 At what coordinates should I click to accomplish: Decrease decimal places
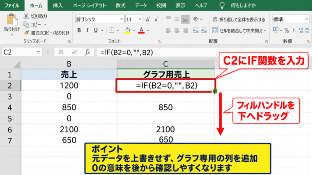tap(307, 30)
